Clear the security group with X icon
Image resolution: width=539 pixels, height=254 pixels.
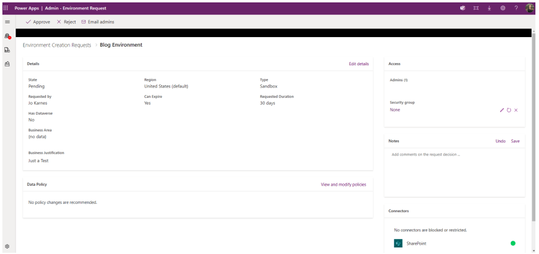pos(516,110)
